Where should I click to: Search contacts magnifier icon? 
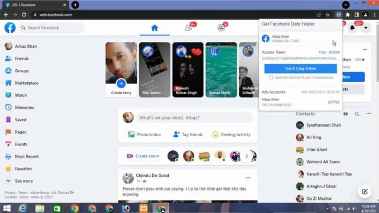pyautogui.click(x=356, y=114)
